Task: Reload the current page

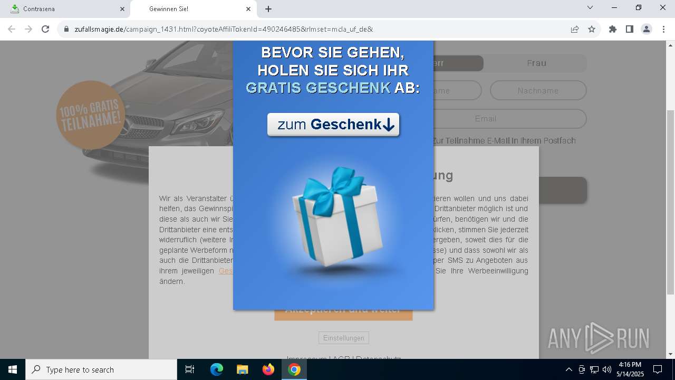Action: pos(45,29)
